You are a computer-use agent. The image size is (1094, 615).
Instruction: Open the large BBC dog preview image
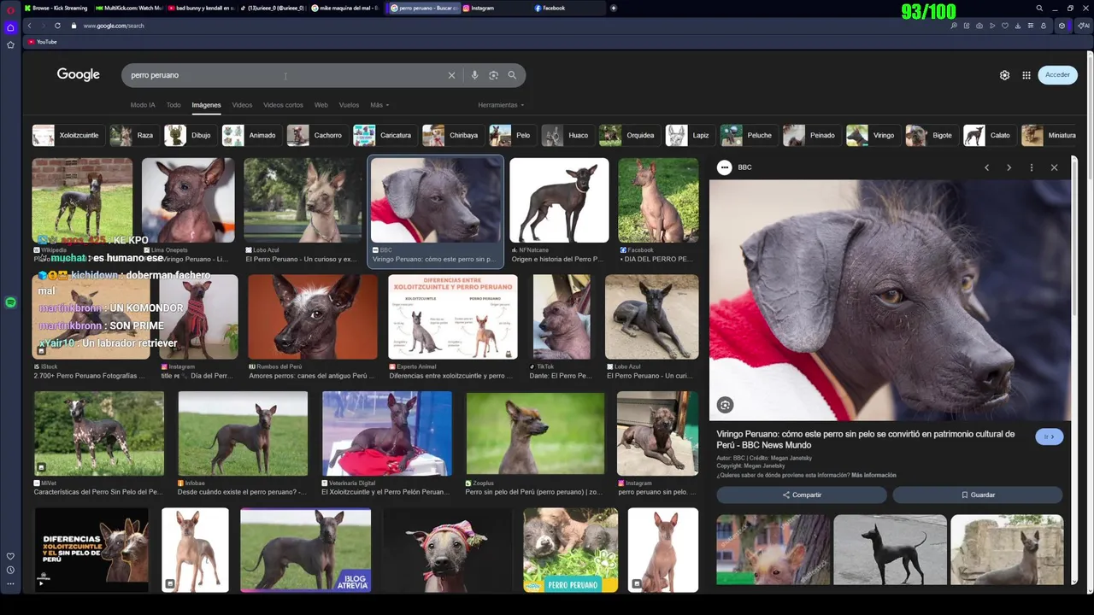point(890,300)
